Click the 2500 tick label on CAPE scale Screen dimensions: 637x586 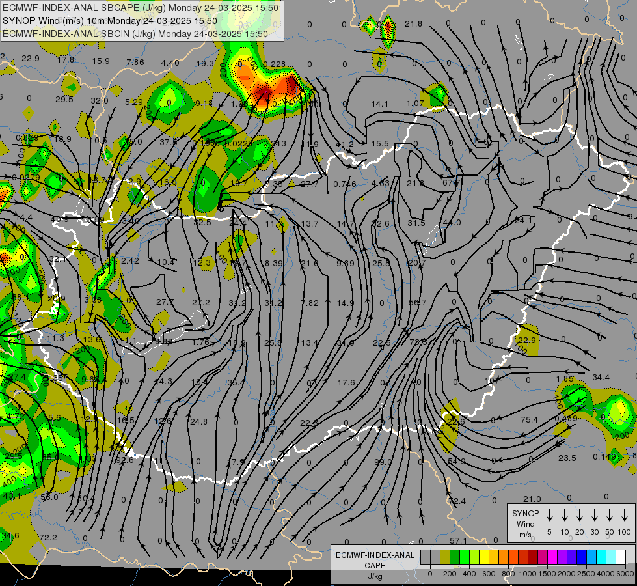click(586, 574)
